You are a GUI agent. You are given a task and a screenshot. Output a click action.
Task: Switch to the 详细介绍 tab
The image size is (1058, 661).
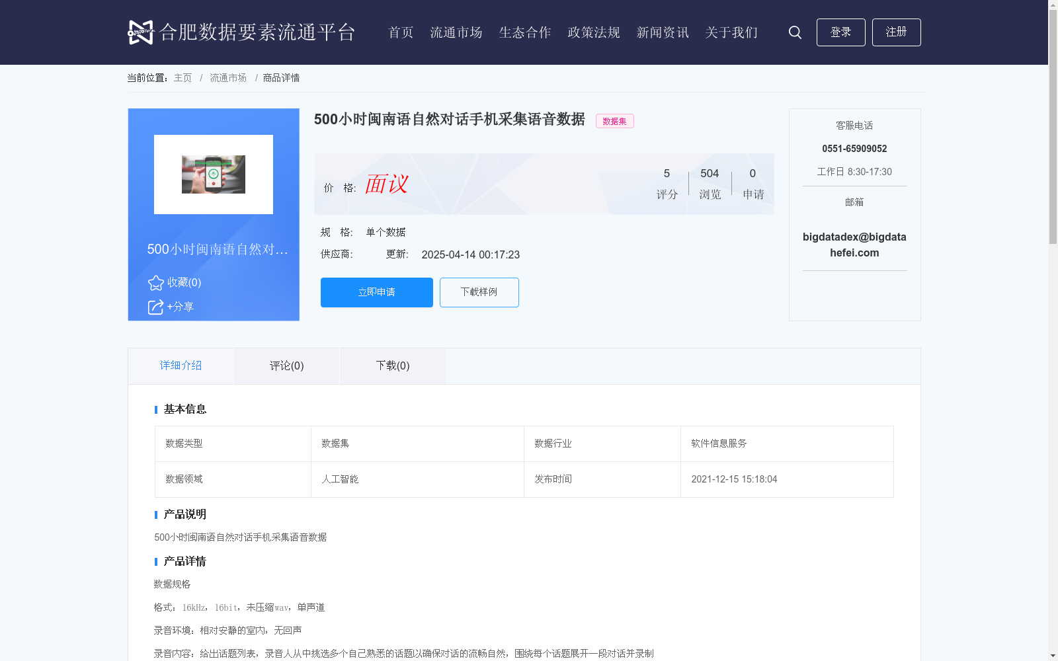[181, 366]
